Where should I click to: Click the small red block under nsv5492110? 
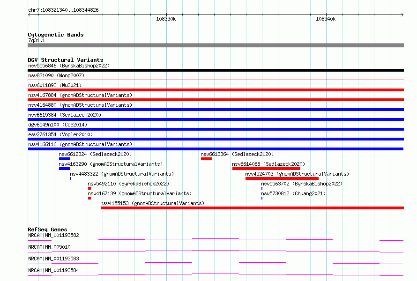pos(89,188)
